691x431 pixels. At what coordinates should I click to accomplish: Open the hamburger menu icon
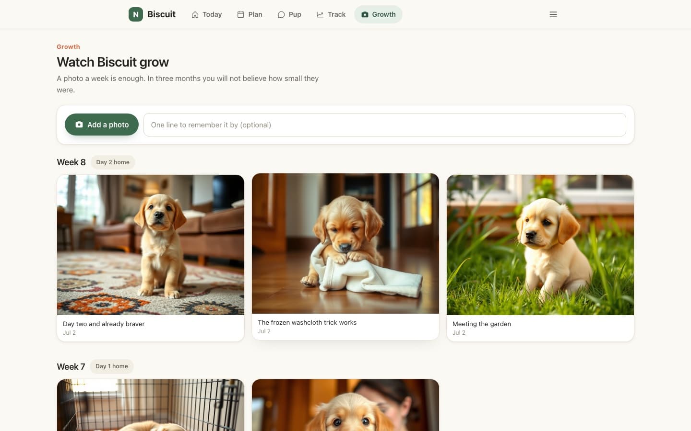pos(553,14)
